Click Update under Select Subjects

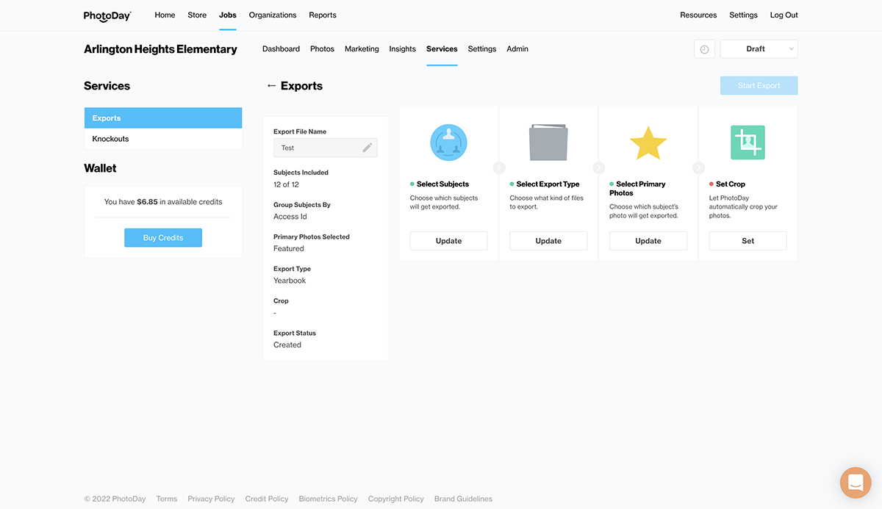pos(448,241)
